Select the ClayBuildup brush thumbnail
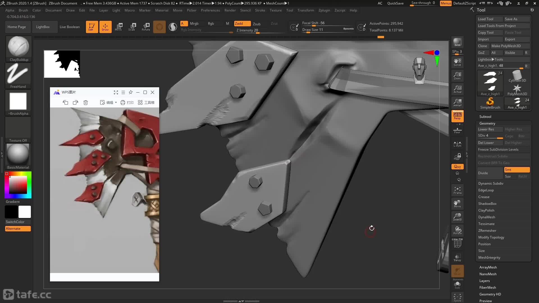 point(18,49)
